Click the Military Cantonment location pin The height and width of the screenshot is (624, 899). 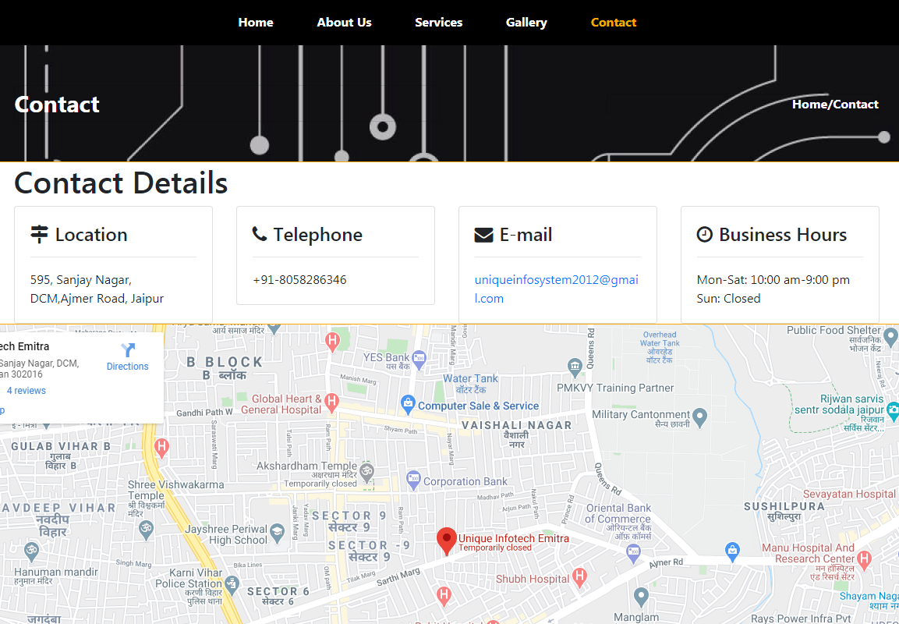[699, 417]
